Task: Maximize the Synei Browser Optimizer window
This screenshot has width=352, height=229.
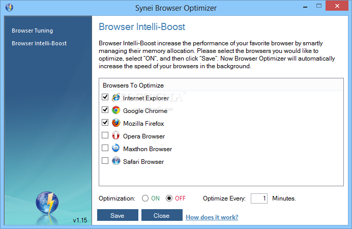Action: pyautogui.click(x=319, y=6)
